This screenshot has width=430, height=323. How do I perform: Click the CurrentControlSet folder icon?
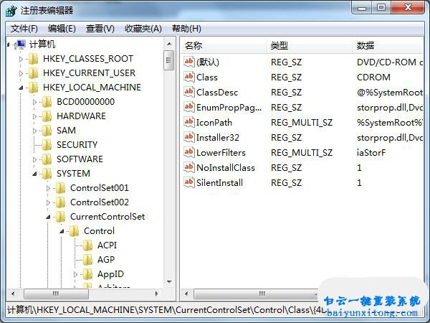pyautogui.click(x=61, y=217)
